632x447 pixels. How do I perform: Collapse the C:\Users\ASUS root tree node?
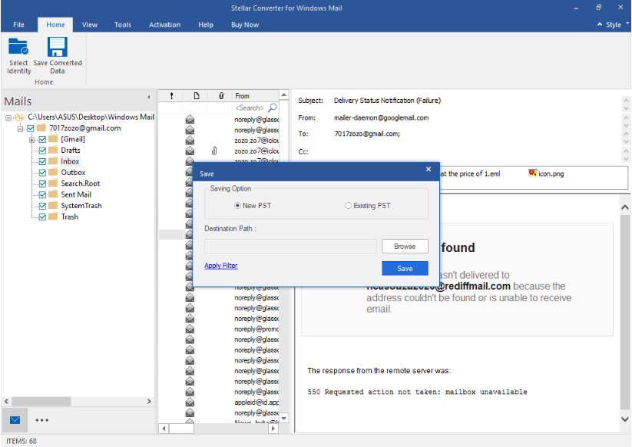click(x=8, y=118)
